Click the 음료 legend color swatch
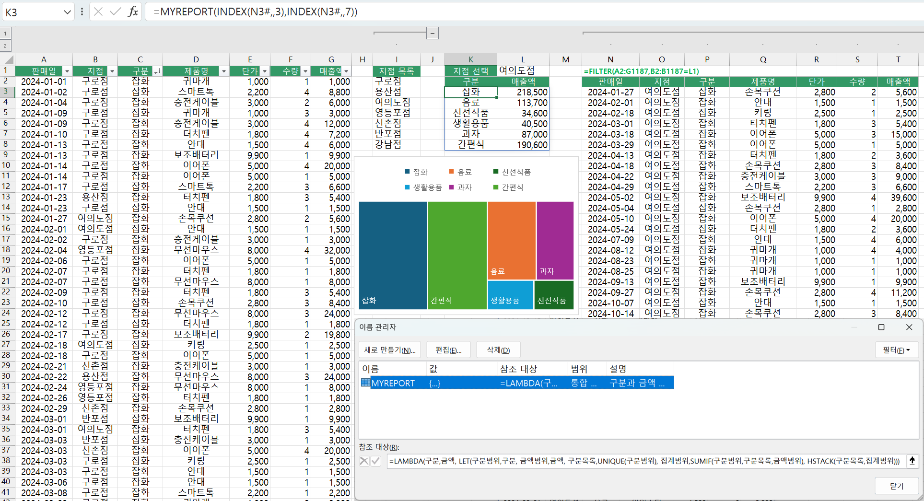The image size is (924, 501). coord(452,172)
